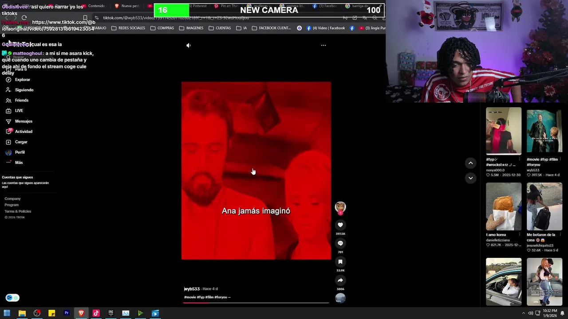Open the FACEBOOK CUENT... bookmarks folder
Screen dimensions: 568x319
272,28
